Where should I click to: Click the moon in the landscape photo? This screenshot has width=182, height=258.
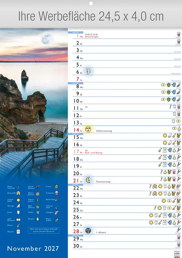(x=47, y=39)
